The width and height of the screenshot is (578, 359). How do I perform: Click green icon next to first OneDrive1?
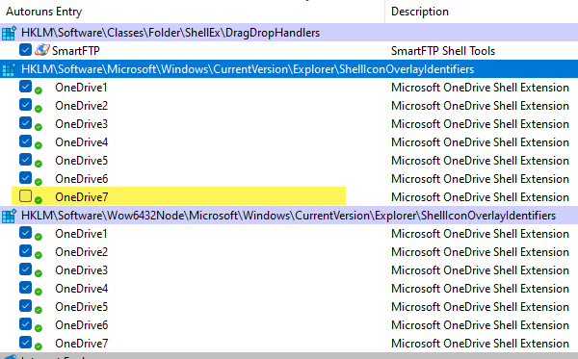[38, 90]
